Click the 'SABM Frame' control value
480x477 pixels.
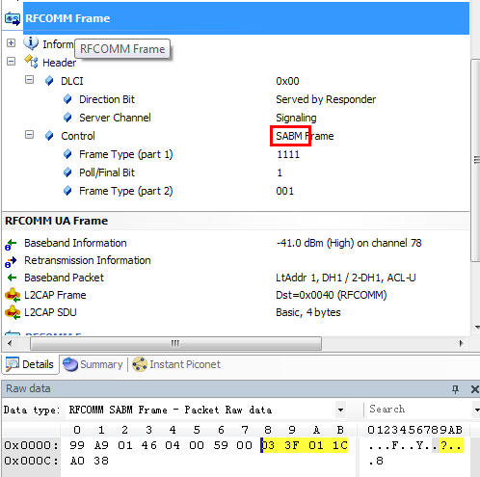tap(305, 136)
